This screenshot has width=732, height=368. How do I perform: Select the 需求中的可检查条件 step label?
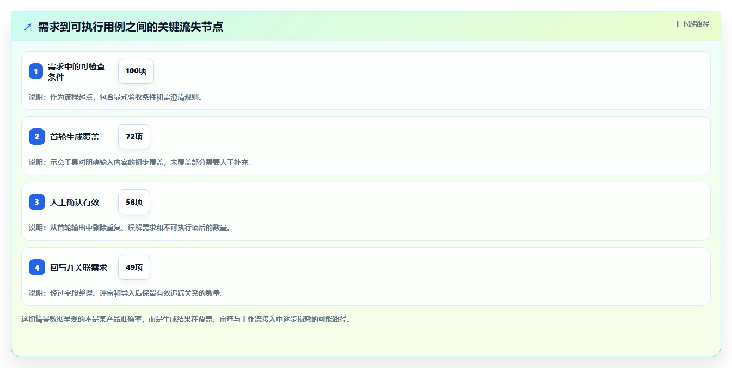click(76, 71)
